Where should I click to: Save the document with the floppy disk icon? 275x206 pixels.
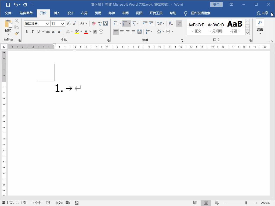[8, 5]
